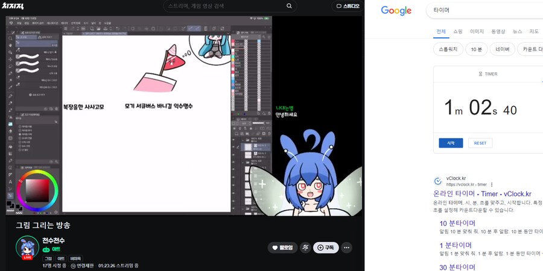Open the 스튜디오 button
The image size is (543, 271).
click(348, 6)
